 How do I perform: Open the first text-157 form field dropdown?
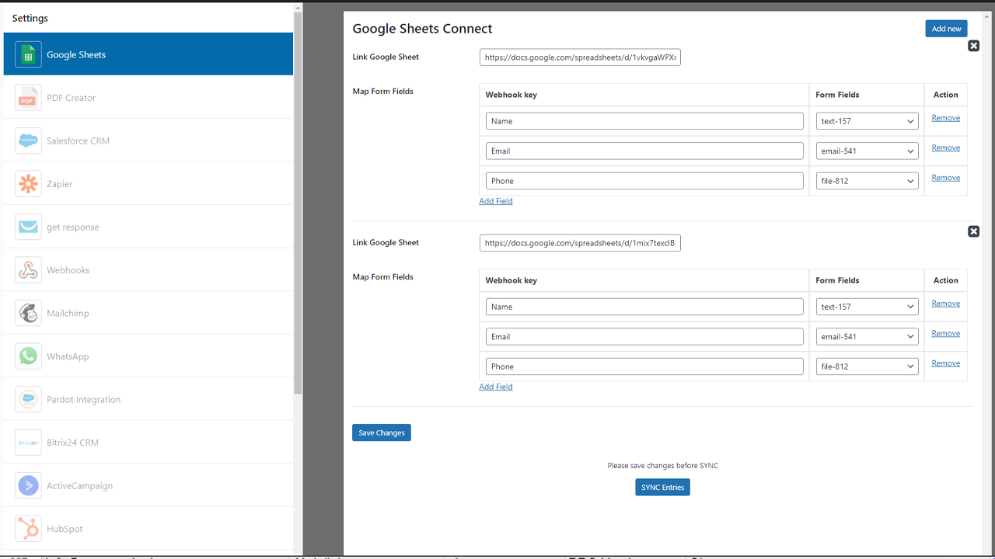pyautogui.click(x=867, y=121)
